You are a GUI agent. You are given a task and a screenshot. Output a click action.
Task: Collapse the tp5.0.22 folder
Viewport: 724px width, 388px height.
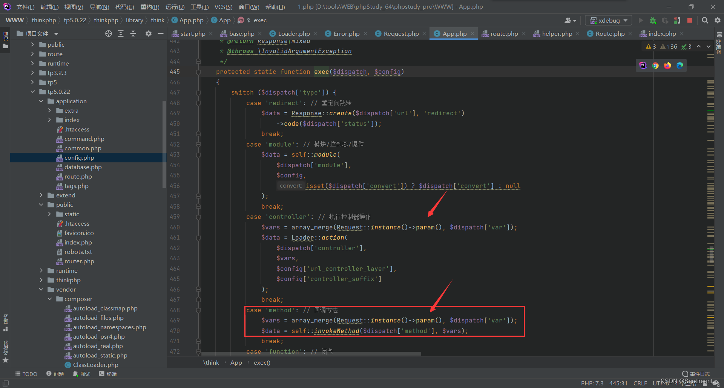pyautogui.click(x=32, y=92)
